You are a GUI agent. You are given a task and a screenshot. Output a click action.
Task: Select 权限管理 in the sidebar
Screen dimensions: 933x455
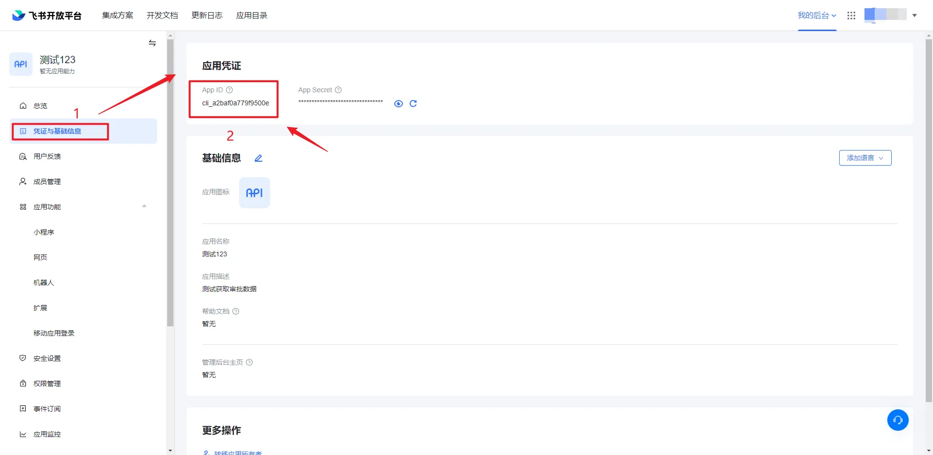point(47,384)
